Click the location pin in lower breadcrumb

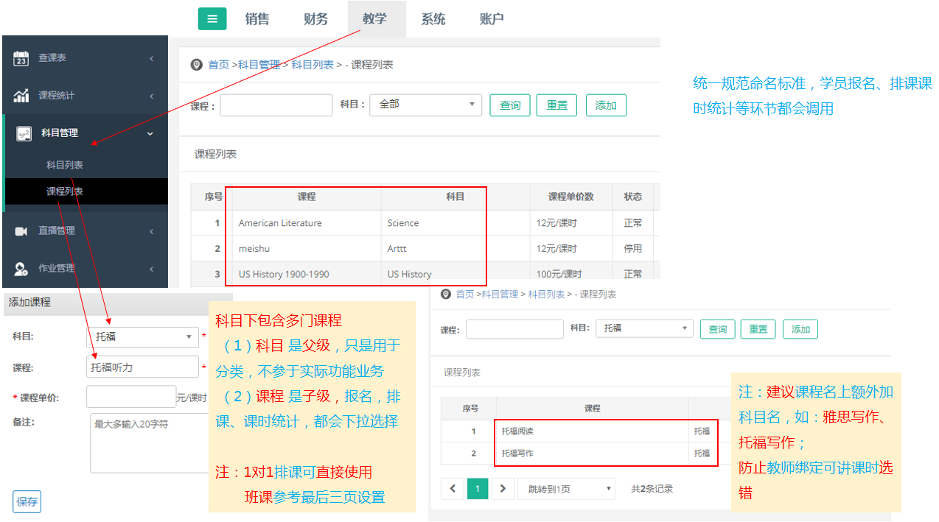445,294
